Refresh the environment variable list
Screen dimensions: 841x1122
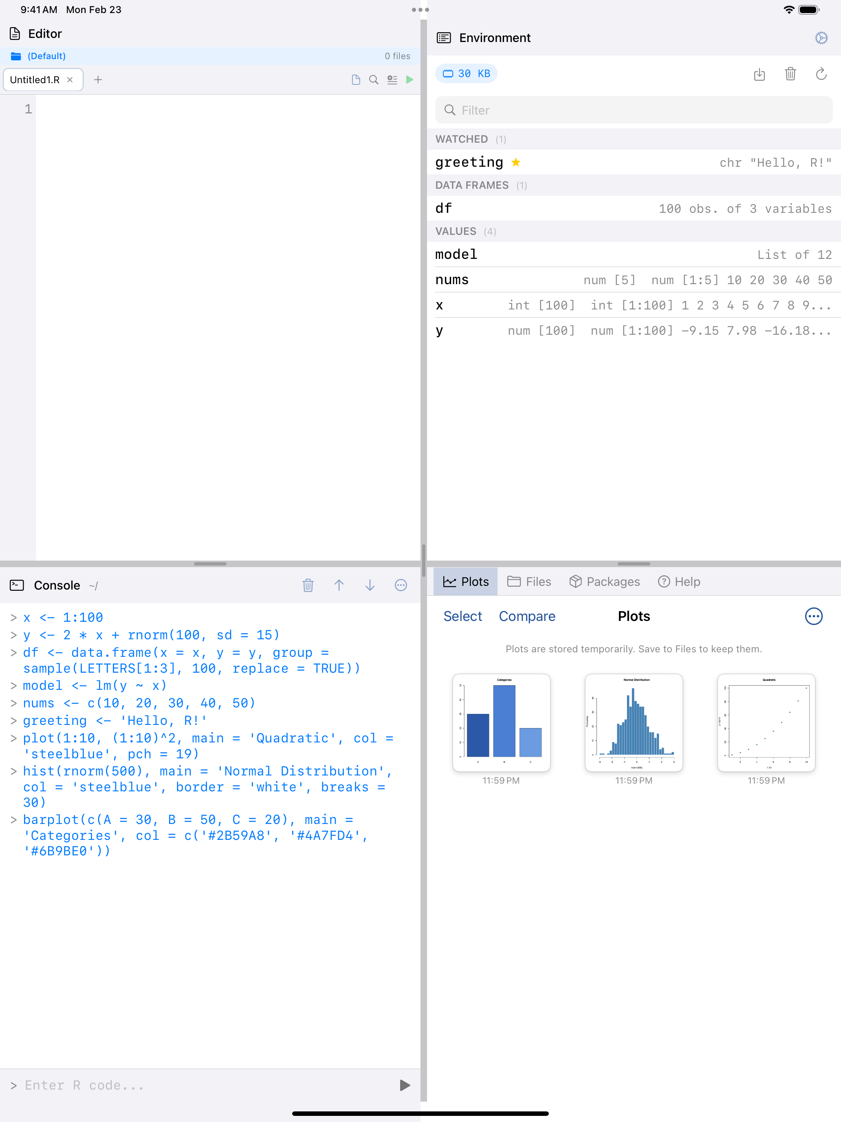(821, 75)
